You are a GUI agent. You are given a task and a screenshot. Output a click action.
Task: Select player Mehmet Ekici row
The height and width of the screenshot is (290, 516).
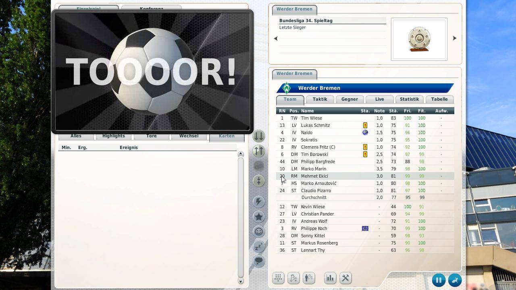click(365, 176)
